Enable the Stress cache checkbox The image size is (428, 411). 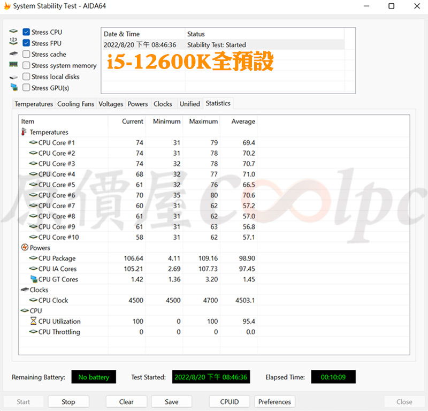coord(26,54)
